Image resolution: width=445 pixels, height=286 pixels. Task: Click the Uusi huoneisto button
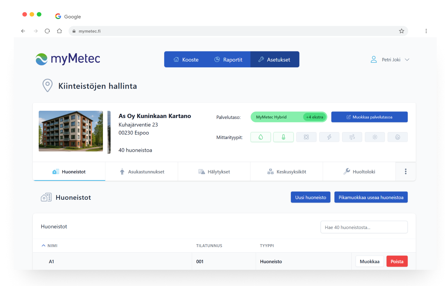coord(311,197)
